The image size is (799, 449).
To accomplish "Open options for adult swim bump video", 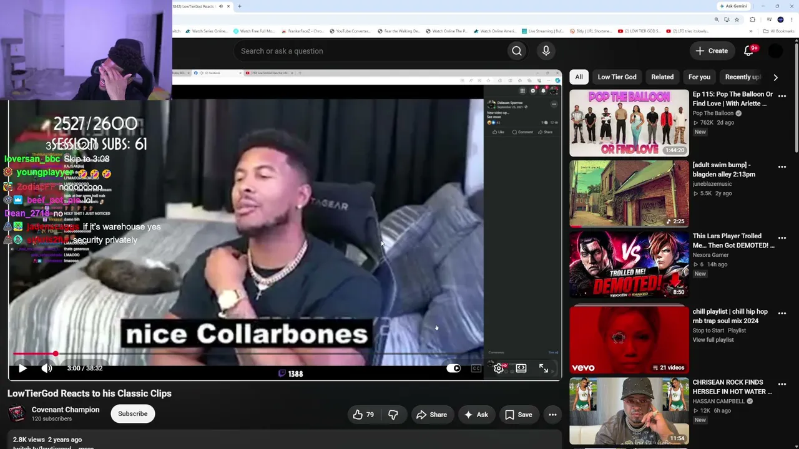I will (782, 167).
